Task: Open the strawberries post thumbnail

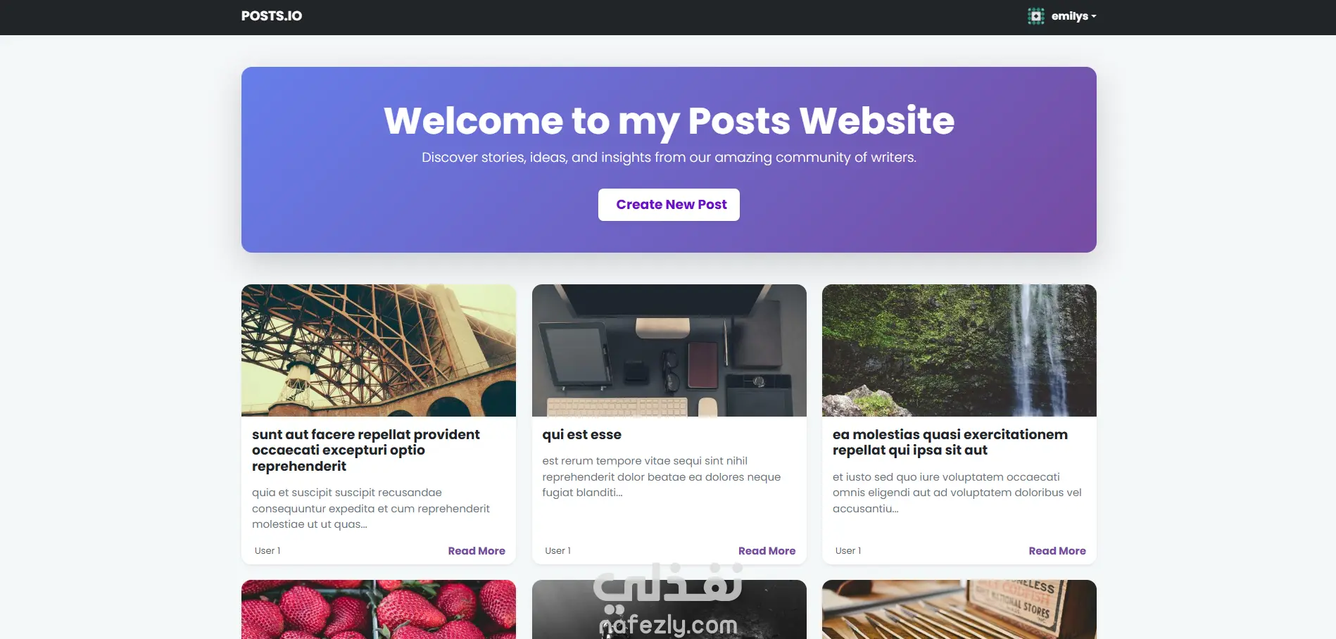Action: click(x=379, y=609)
